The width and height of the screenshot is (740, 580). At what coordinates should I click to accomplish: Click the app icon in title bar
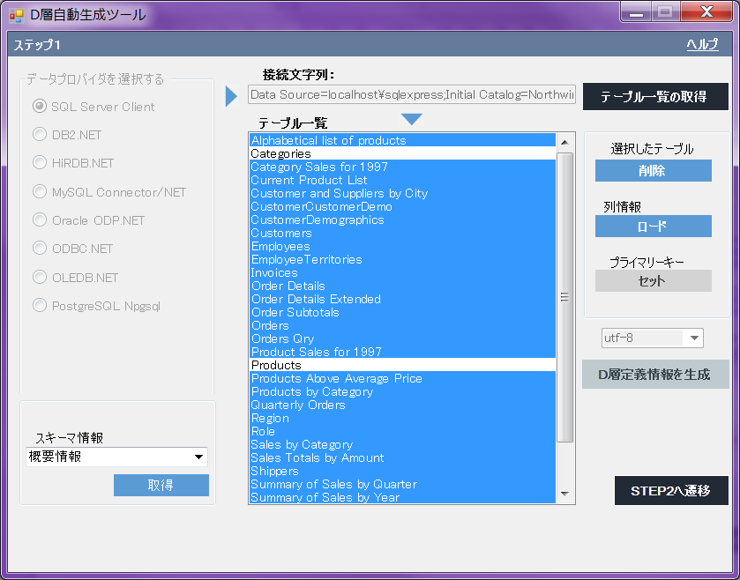[x=16, y=15]
